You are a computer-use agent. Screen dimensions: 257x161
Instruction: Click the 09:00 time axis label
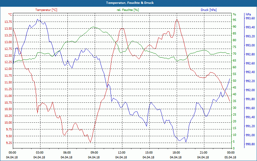coord(94,152)
